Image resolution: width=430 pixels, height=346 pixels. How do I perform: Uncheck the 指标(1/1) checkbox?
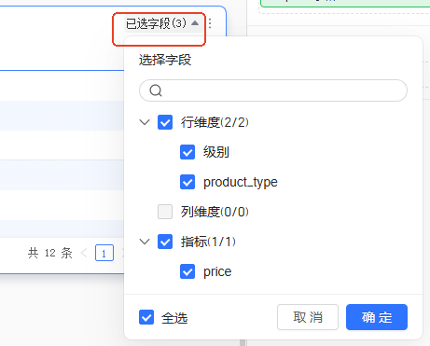pos(165,242)
